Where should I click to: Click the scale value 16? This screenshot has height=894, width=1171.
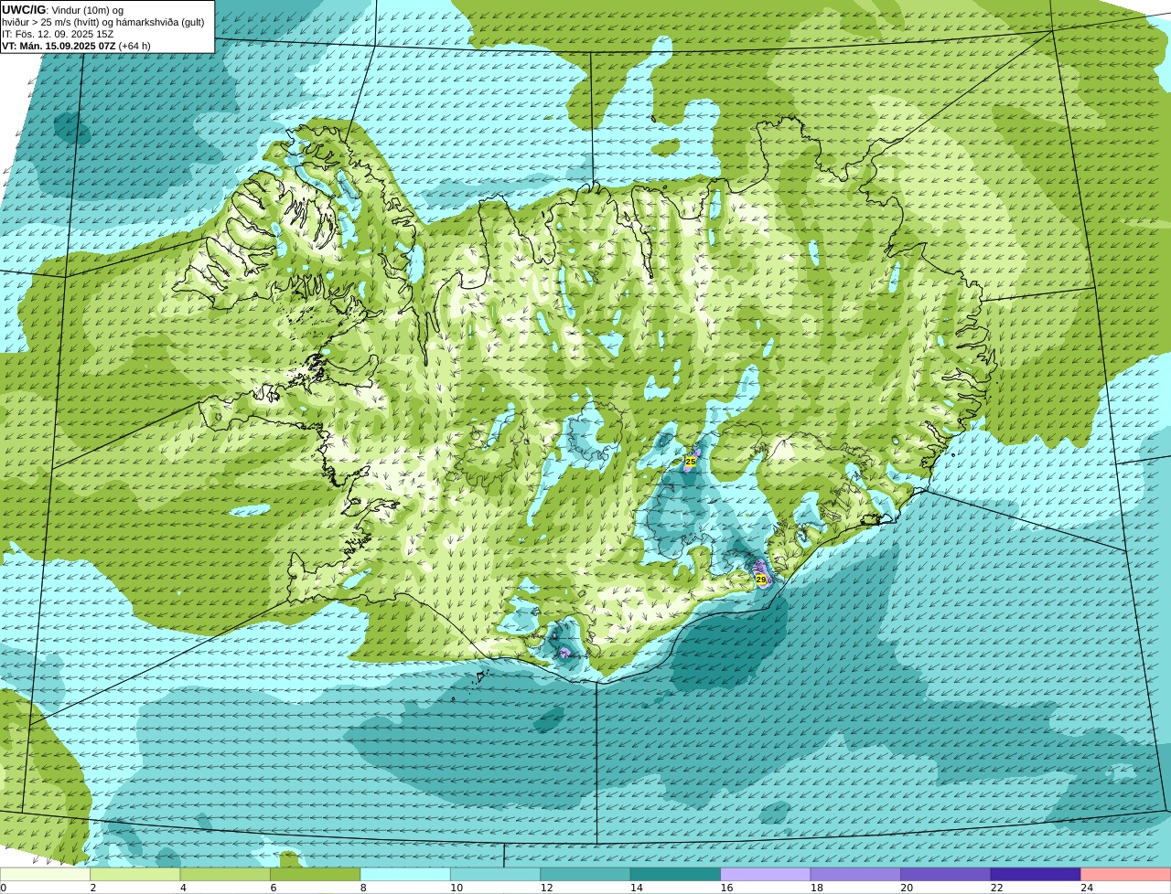point(726,888)
